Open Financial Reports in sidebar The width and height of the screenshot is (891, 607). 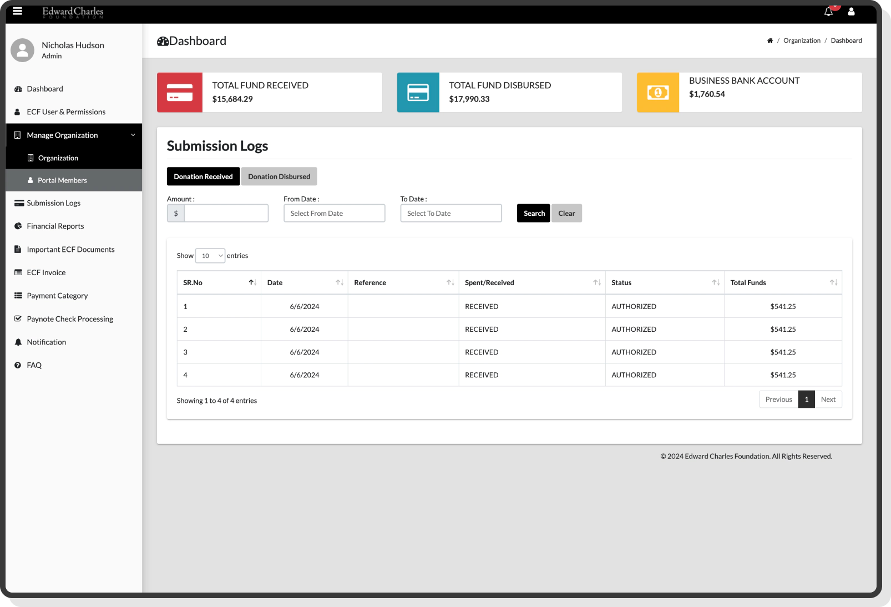(x=55, y=226)
